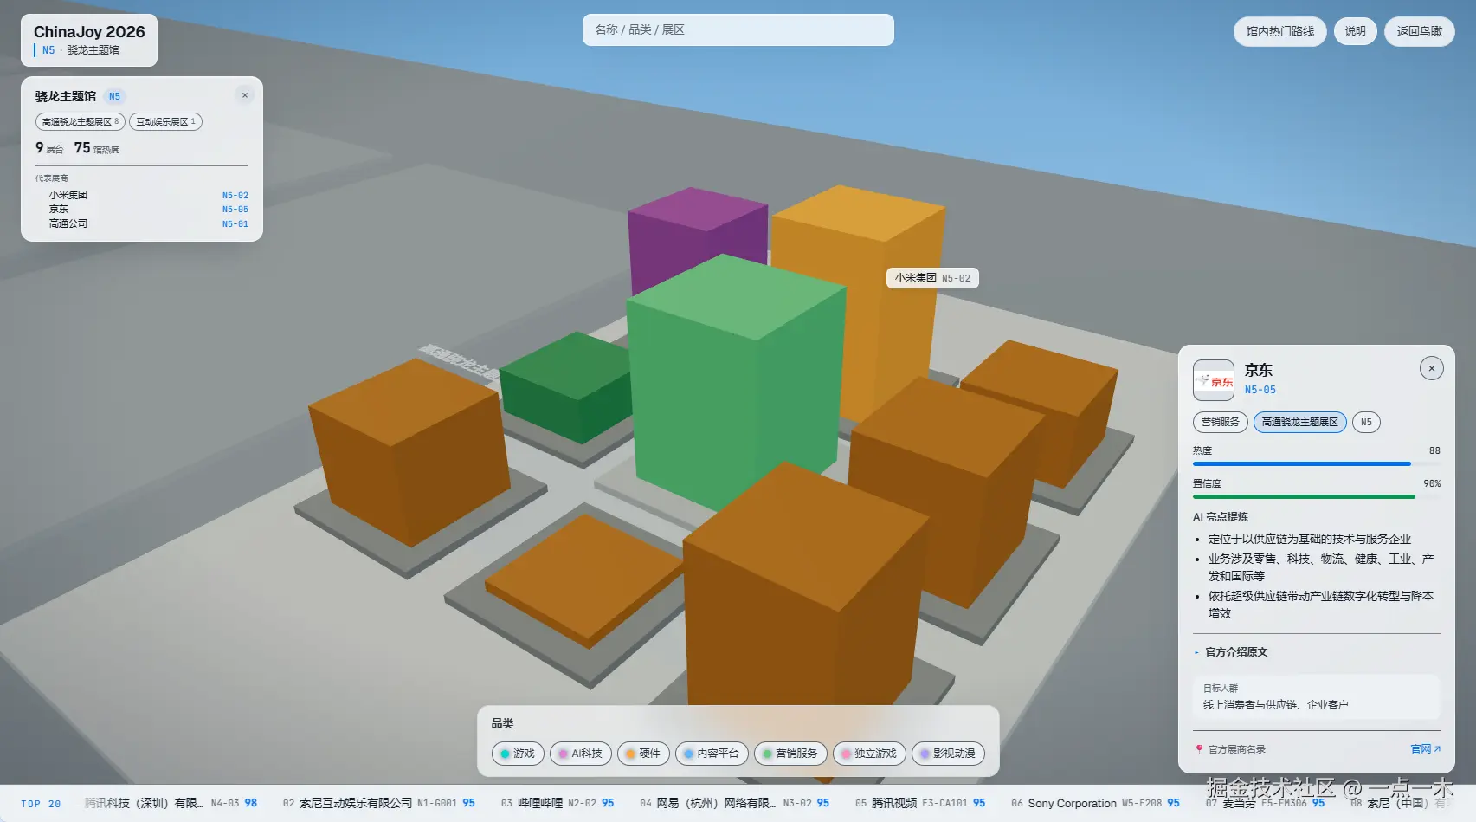Expand the 官方介绍原文 section

(x=1236, y=652)
